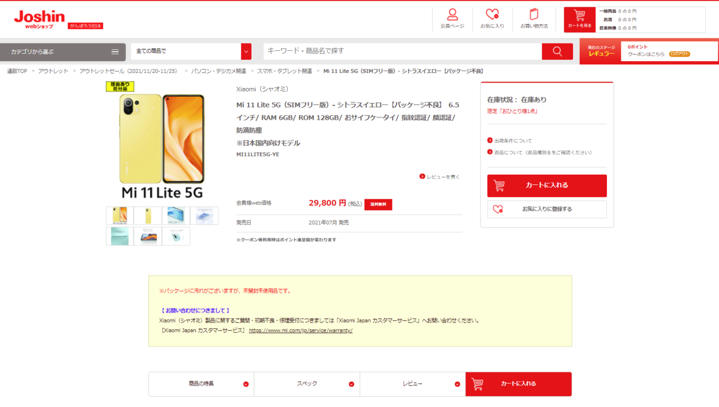The image size is (719, 407).
Task: Click the Xiaomi(シャオミ) brand name
Action: point(262,89)
